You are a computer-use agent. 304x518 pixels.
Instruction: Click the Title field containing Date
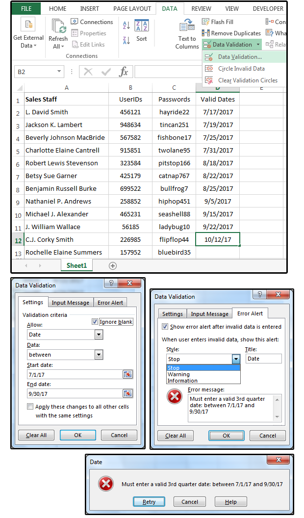pos(264,359)
